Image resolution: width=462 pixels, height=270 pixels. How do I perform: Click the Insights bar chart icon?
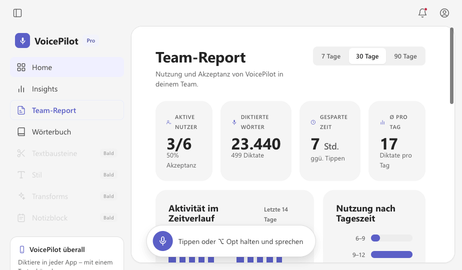tap(21, 88)
